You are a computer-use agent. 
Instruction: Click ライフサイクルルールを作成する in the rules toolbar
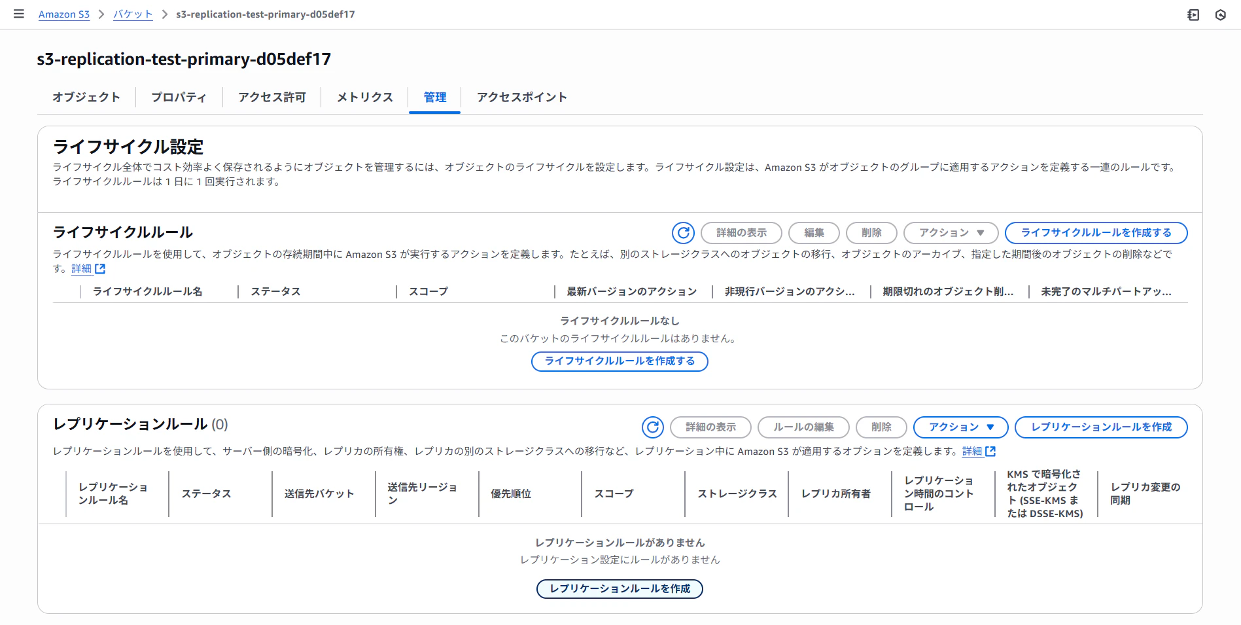[1095, 232]
